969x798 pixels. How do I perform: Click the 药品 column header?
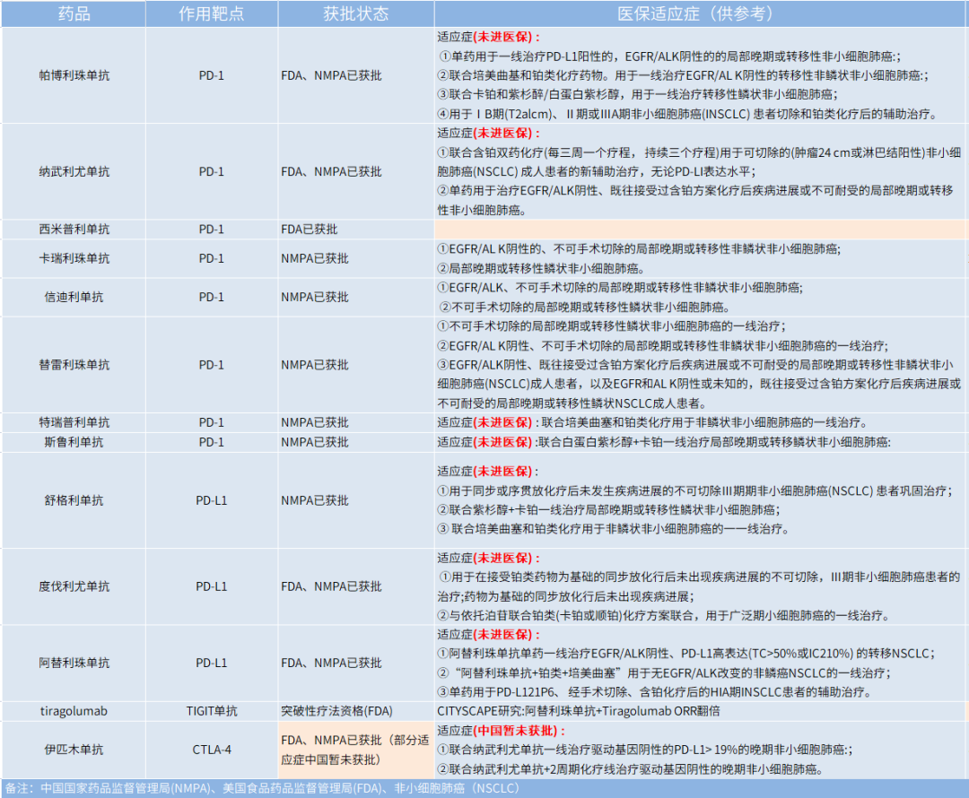pos(74,13)
